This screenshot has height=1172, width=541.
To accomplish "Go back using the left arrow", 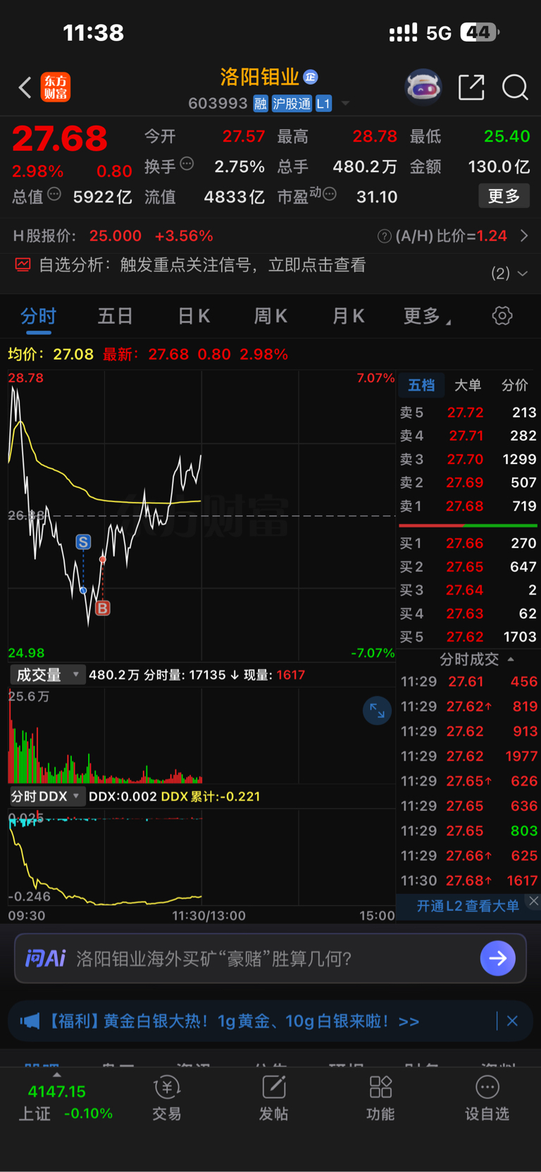I will tap(25, 87).
